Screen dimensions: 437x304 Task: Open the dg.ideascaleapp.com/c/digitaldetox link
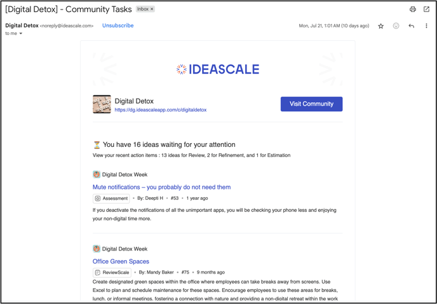coord(161,110)
